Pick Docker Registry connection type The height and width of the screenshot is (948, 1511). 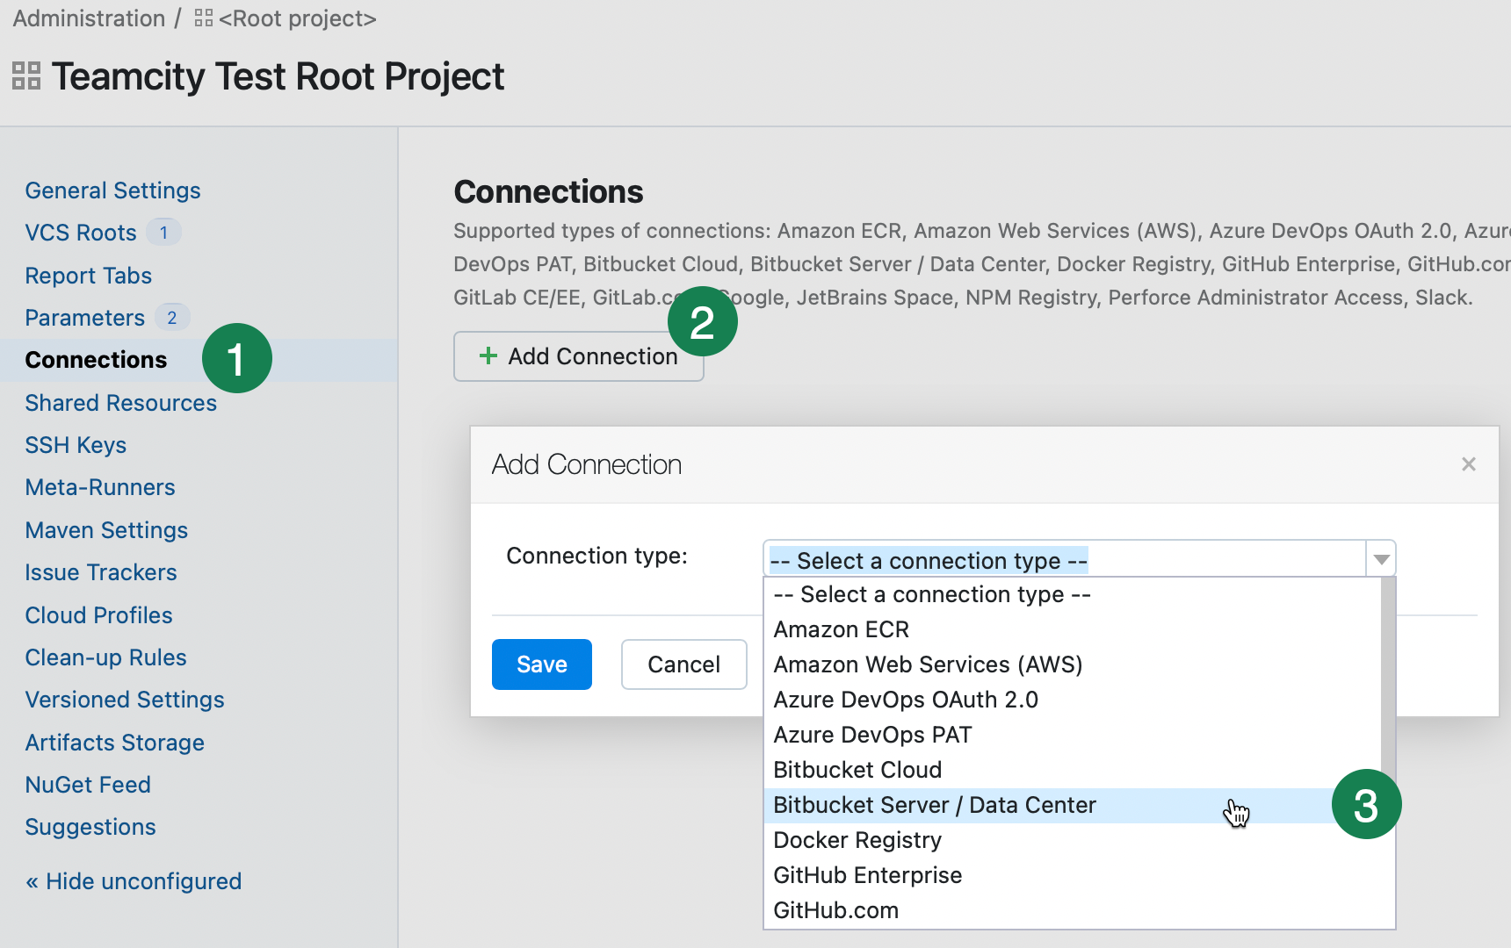pyautogui.click(x=857, y=840)
